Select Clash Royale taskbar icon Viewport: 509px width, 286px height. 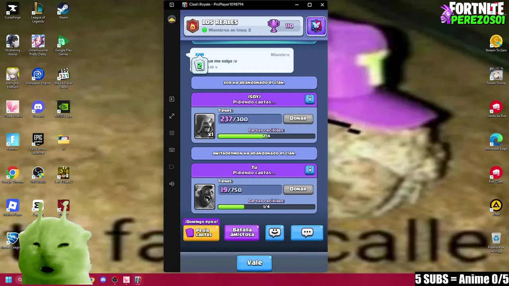138,280
